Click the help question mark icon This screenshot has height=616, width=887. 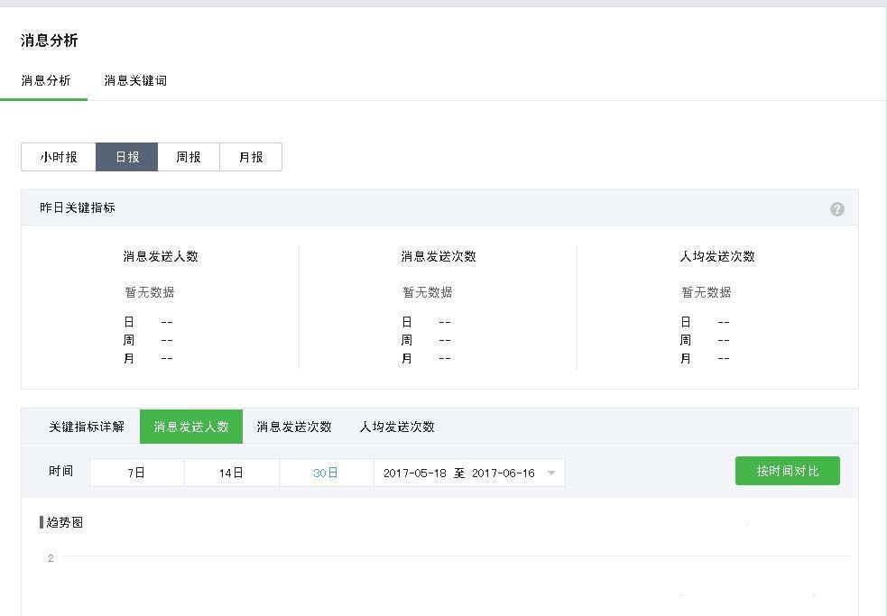click(837, 209)
